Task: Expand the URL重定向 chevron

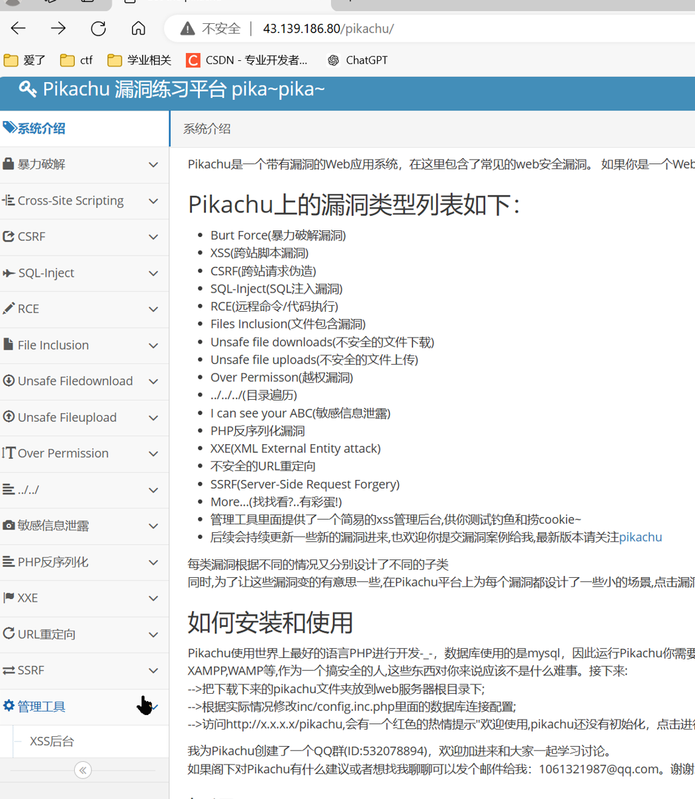Action: 154,634
